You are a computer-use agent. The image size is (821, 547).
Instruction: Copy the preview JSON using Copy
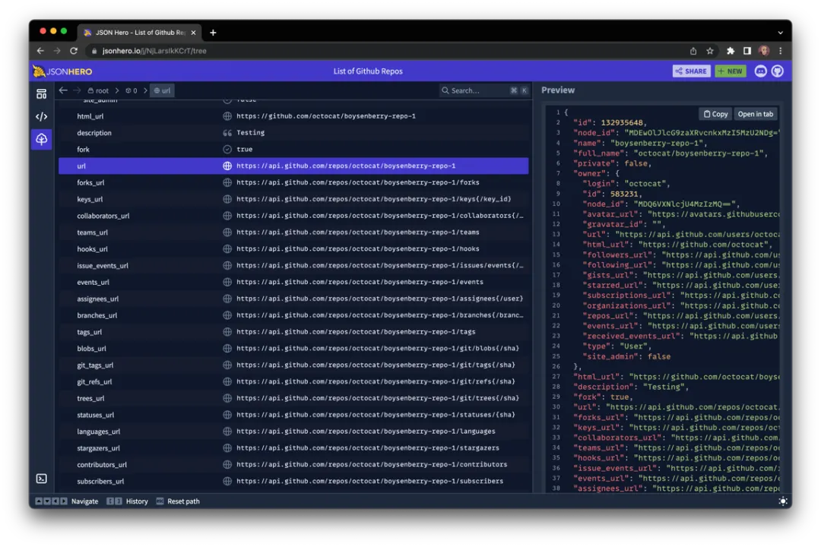pyautogui.click(x=715, y=113)
